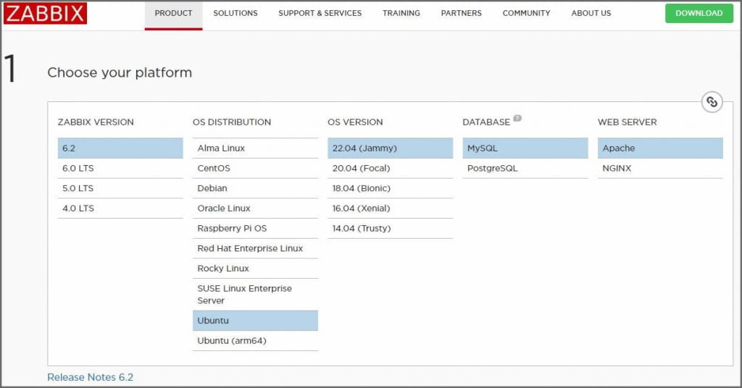The image size is (742, 388).
Task: Select OS version 14.04 (Trusty)
Action: [390, 228]
